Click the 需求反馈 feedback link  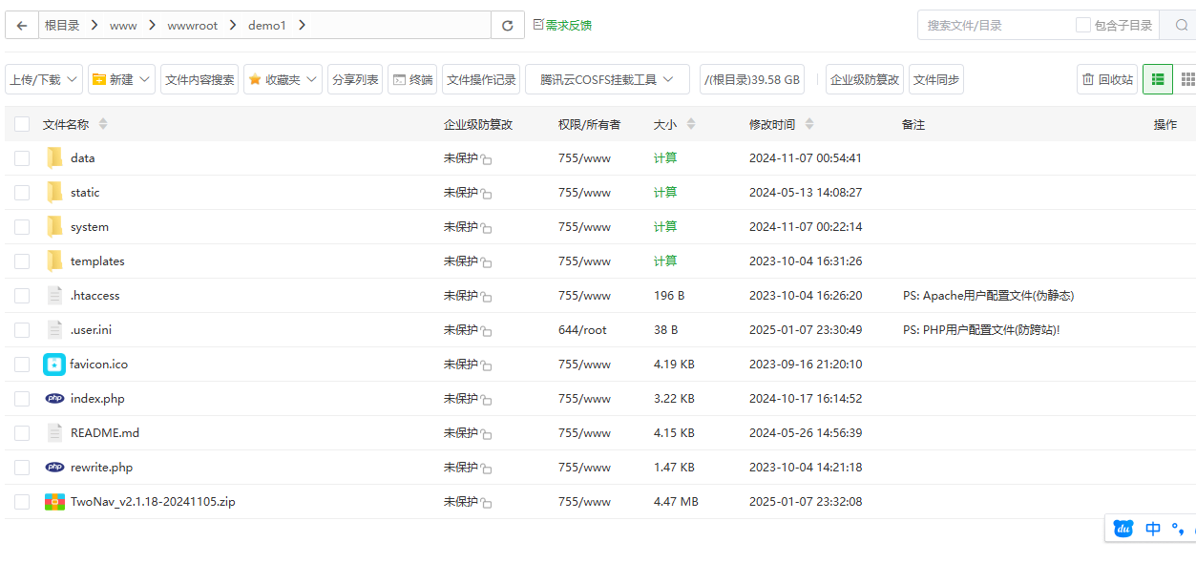point(563,26)
